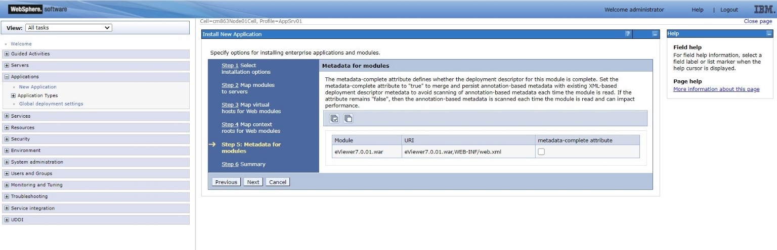The image size is (777, 250).
Task: Open the View All tasks dropdown
Action: [x=69, y=28]
